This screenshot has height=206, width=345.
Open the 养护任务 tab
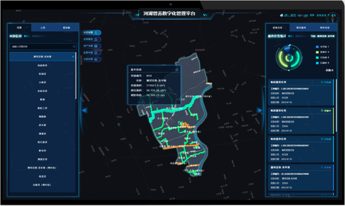(324, 27)
